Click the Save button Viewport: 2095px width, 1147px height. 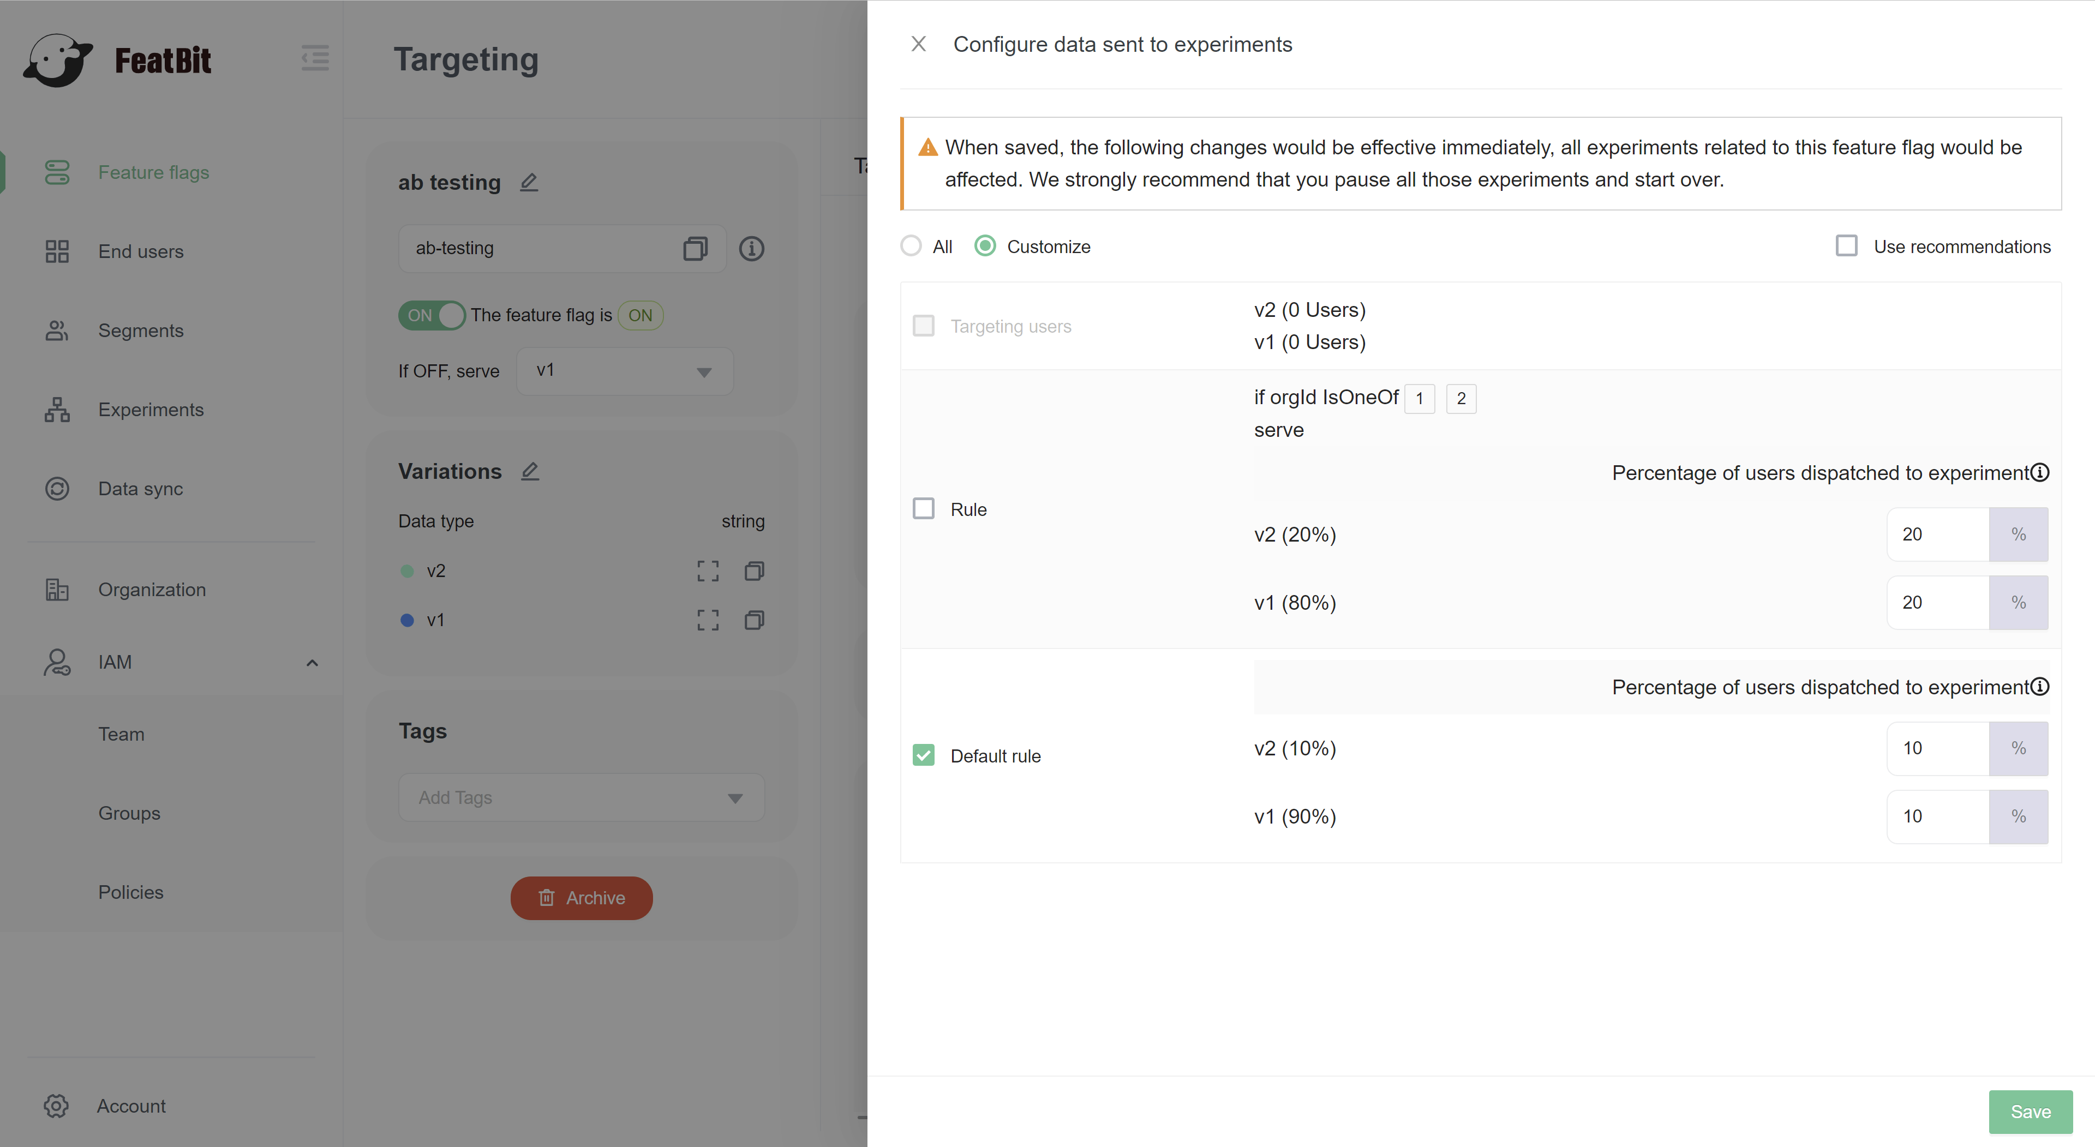(x=2030, y=1111)
